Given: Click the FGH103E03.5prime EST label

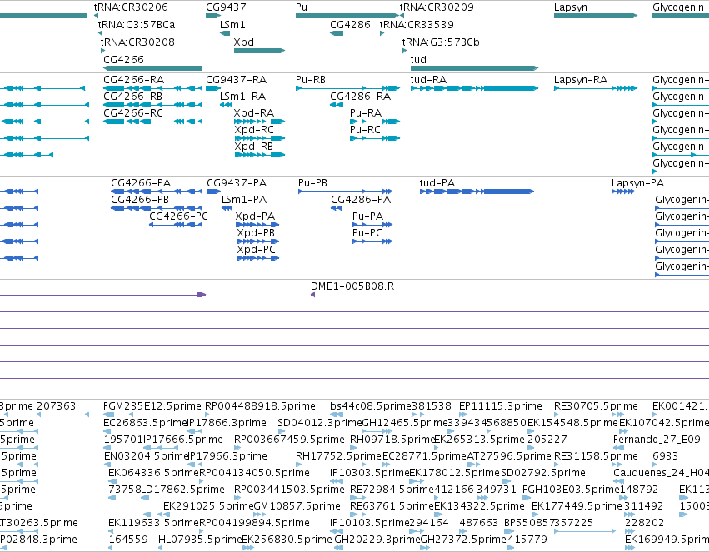Looking at the screenshot, I should [572, 490].
